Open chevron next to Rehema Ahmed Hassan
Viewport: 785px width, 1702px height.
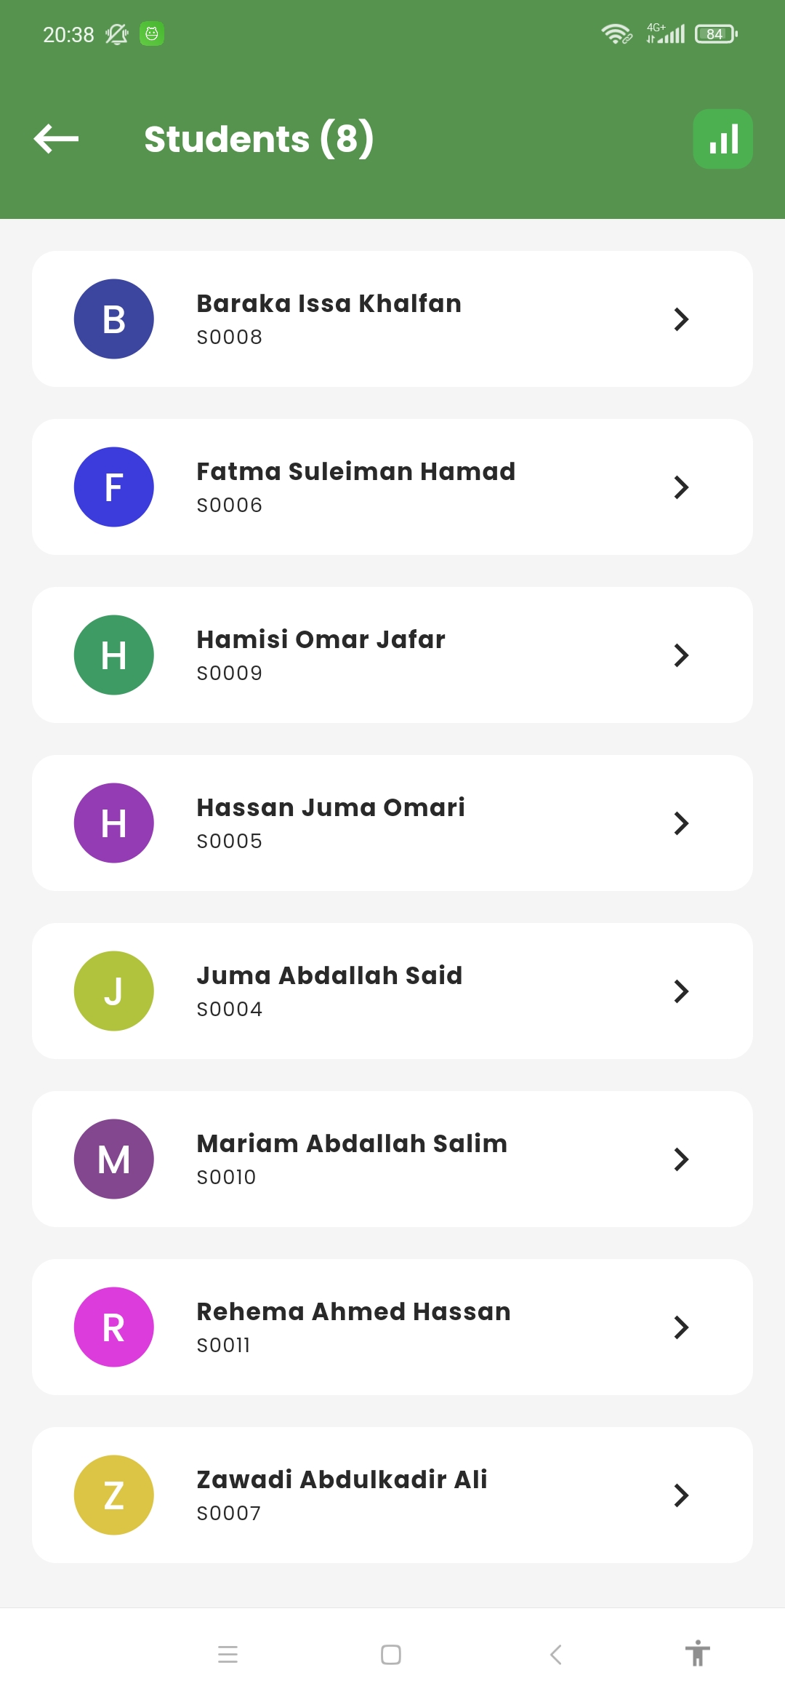point(681,1327)
